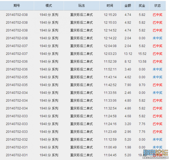Click the amount value 7.90

128,85
